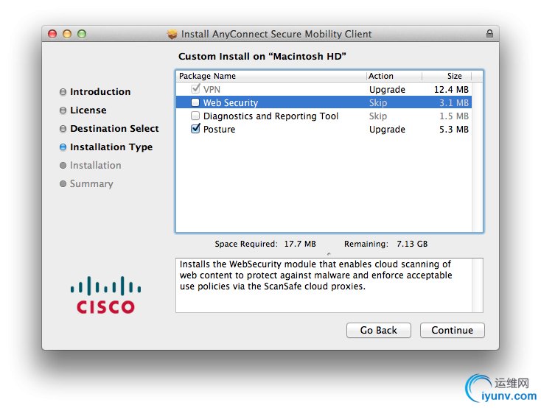Click the Space Required 17.7 MB text

coord(265,244)
